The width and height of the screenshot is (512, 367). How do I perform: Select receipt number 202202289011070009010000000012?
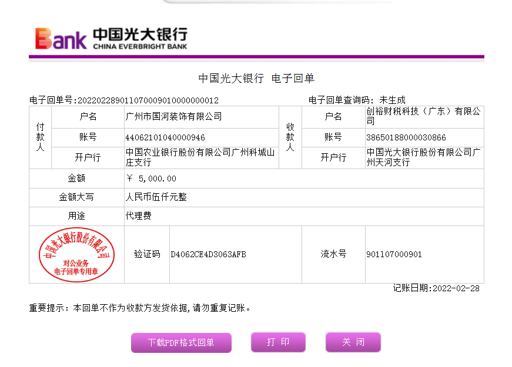pos(148,100)
